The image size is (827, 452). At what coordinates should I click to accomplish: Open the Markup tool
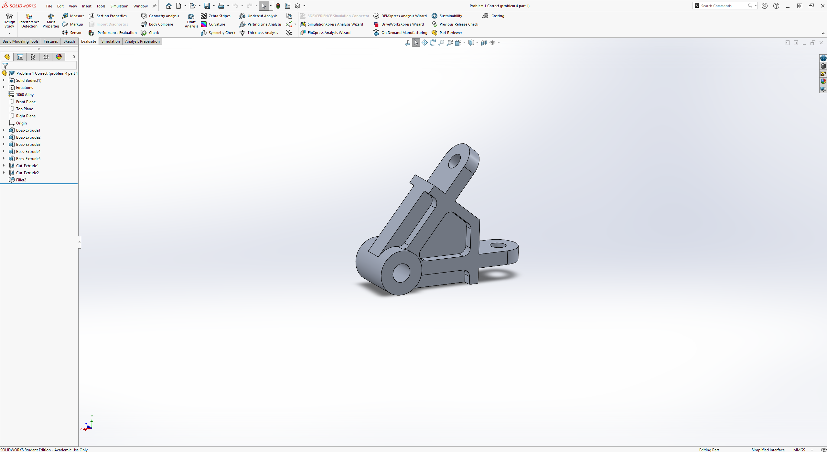tap(73, 24)
